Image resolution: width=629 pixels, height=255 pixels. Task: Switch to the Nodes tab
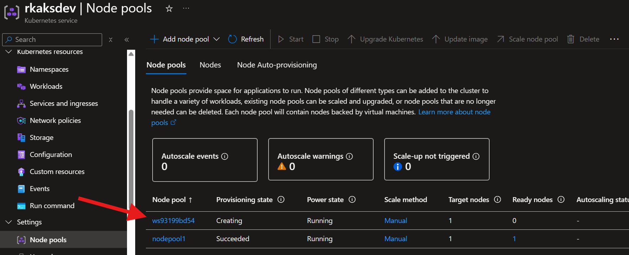pyautogui.click(x=210, y=65)
